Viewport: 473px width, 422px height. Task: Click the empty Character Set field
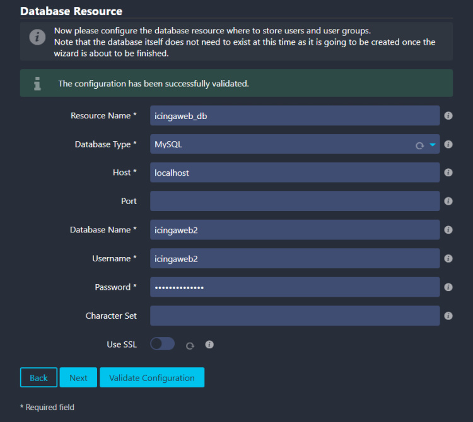(x=295, y=316)
